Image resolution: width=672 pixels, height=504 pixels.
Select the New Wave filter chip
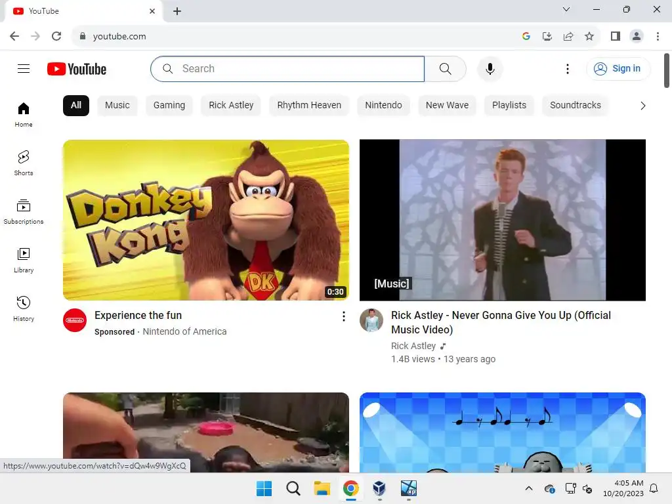coord(447,106)
